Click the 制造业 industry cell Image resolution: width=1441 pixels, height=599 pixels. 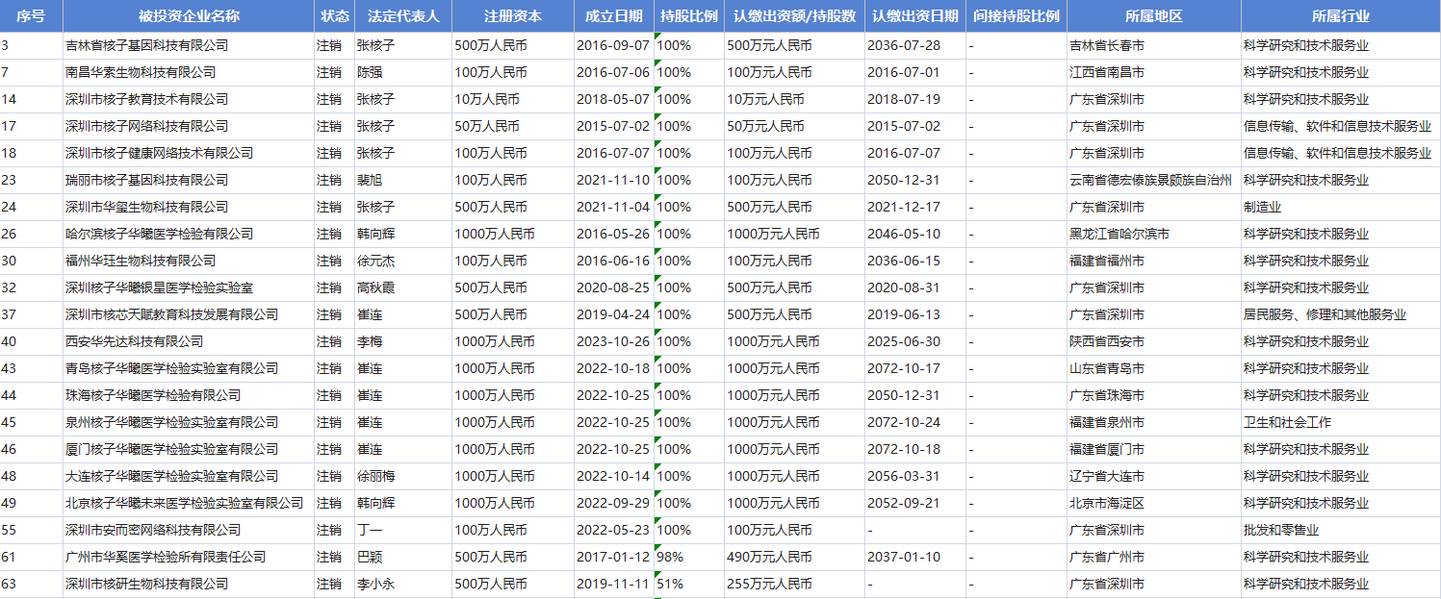coord(1262,207)
